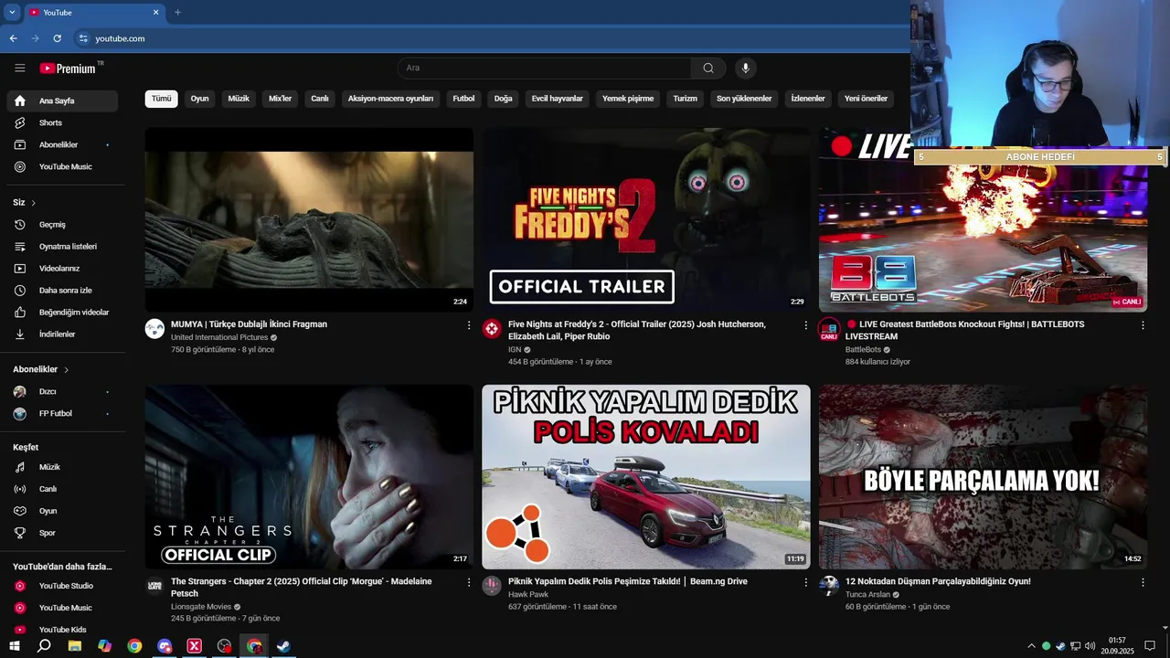1170x658 pixels.
Task: Open more options for Five Nights video
Action: (806, 325)
